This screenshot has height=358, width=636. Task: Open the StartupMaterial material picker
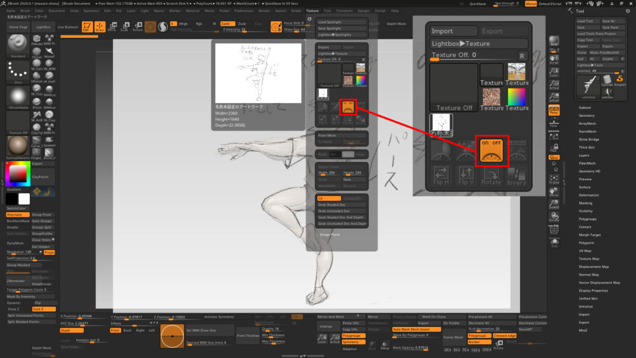click(x=17, y=147)
